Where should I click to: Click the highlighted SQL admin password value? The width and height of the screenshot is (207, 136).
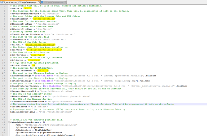[x=43, y=70]
